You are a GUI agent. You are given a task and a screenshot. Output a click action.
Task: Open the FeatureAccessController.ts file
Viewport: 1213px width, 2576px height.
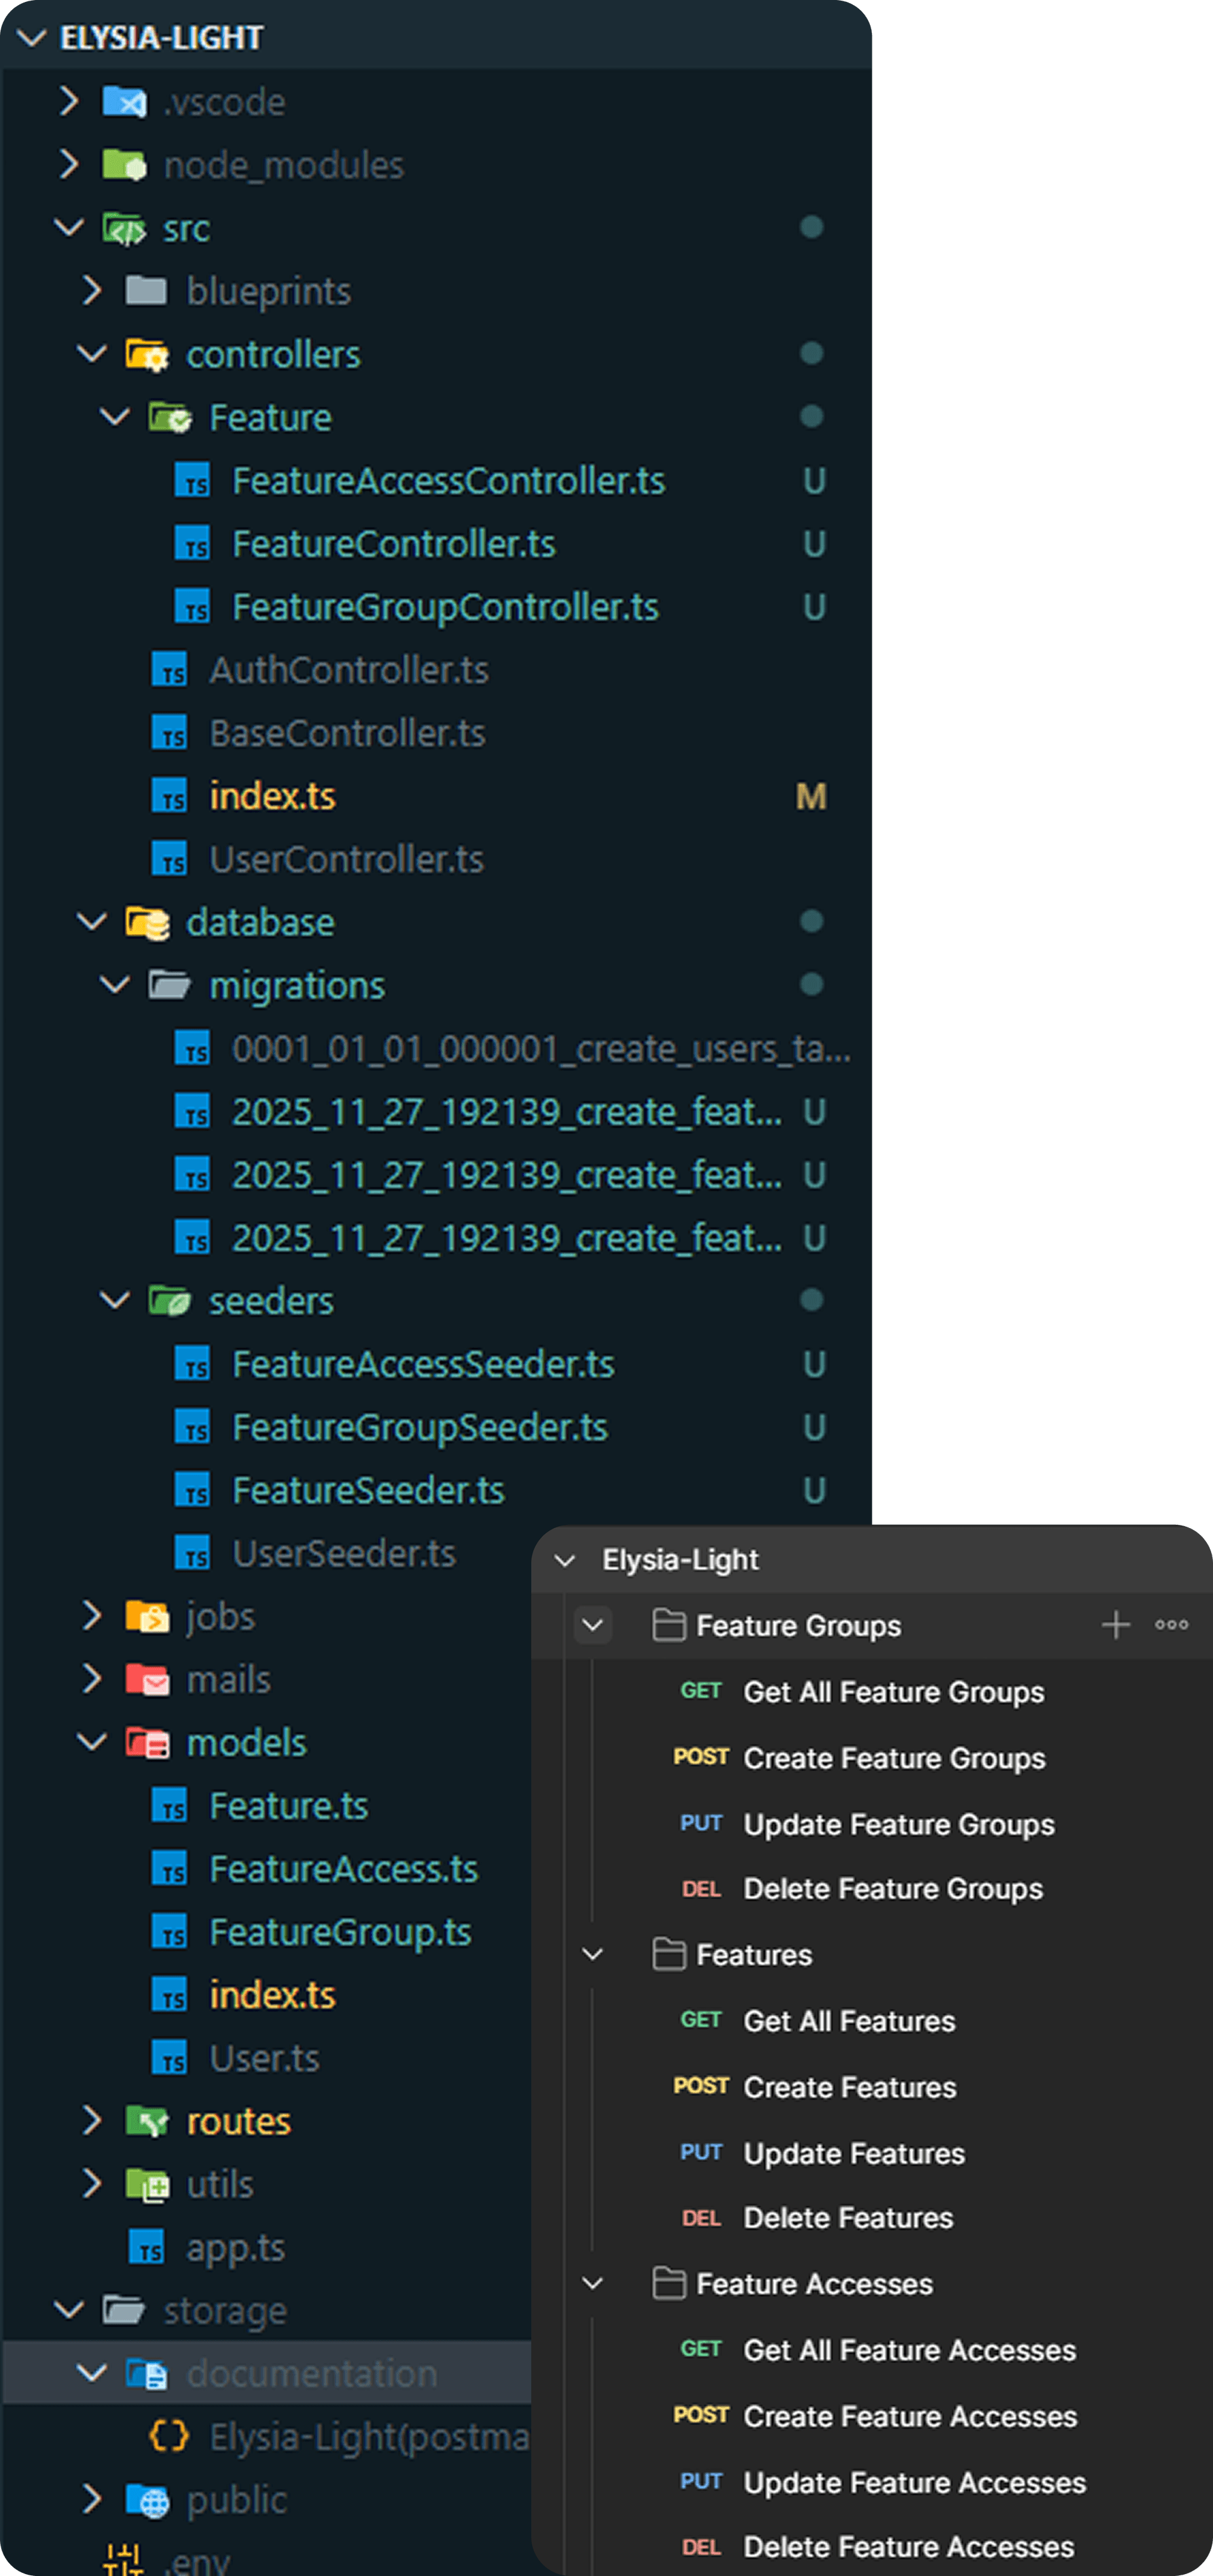pos(448,481)
